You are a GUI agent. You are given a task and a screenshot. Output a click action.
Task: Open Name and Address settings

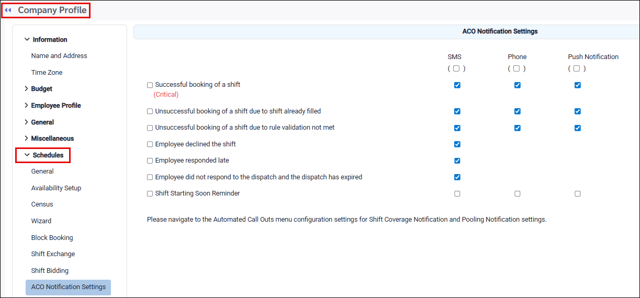coord(59,56)
